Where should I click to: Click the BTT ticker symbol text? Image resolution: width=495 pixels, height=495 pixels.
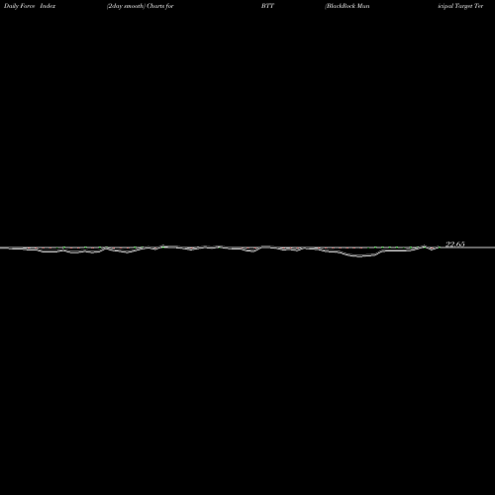click(267, 6)
